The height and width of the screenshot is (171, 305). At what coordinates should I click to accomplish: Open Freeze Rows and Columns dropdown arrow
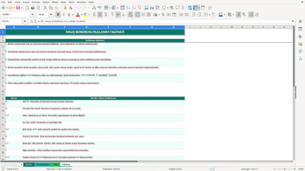pos(199,8)
